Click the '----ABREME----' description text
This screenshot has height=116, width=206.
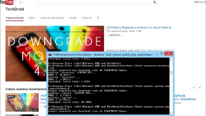(x=115, y=35)
